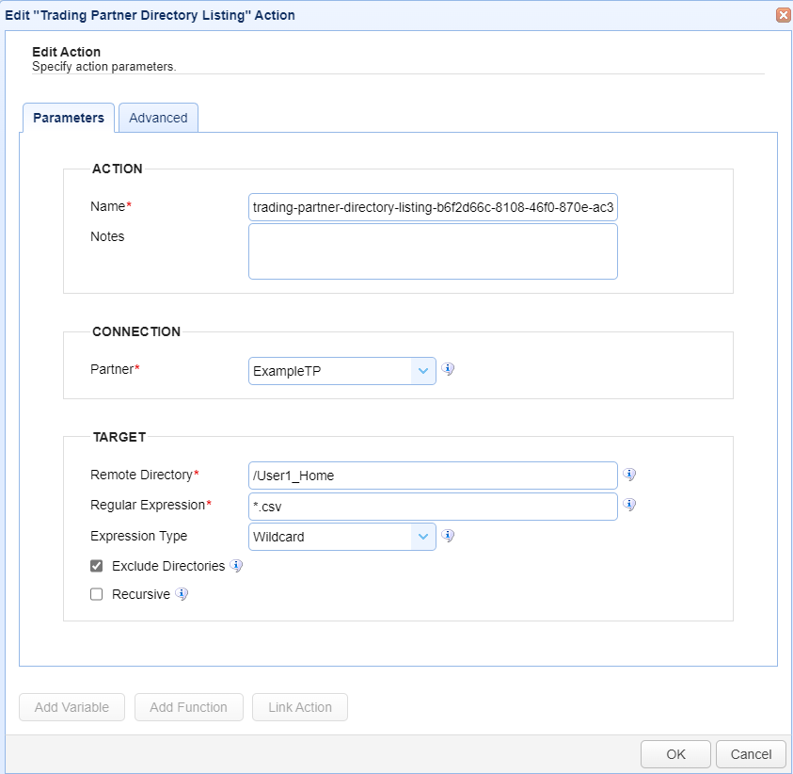Open the Partner dropdown arrow
793x774 pixels.
tap(423, 371)
